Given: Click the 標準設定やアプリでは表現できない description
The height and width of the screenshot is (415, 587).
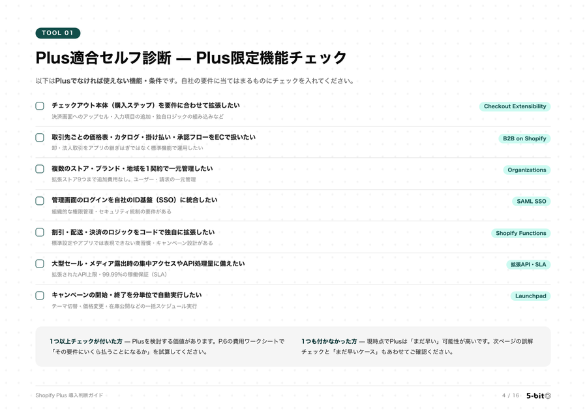Looking at the screenshot, I should 132,243.
